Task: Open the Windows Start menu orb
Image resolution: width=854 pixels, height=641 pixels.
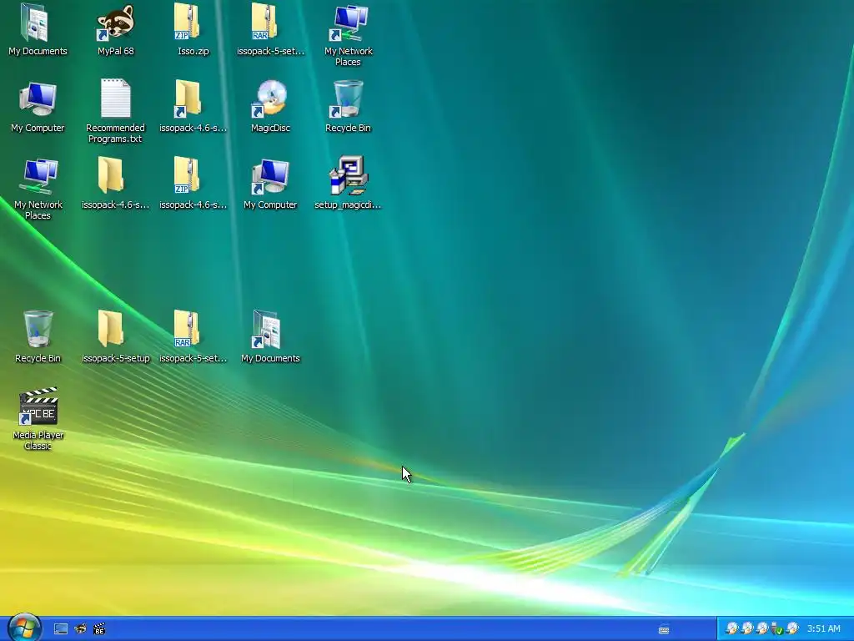Action: point(25,628)
